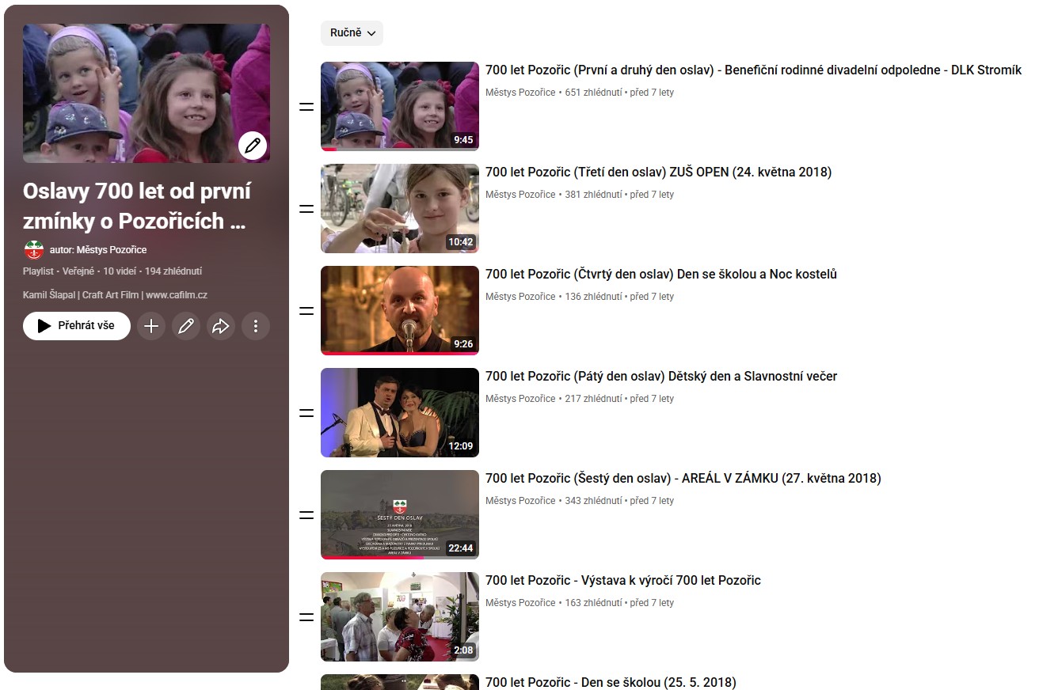Screen dimensions: 1039x690
Task: Click drag handle of the AREÁL V ZÁMKU video
Action: coord(306,515)
